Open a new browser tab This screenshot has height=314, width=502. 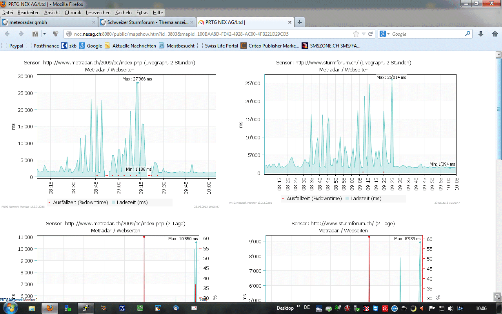tap(300, 22)
